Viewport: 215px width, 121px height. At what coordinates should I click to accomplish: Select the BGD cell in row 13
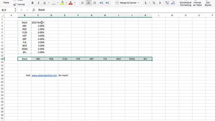point(119,59)
